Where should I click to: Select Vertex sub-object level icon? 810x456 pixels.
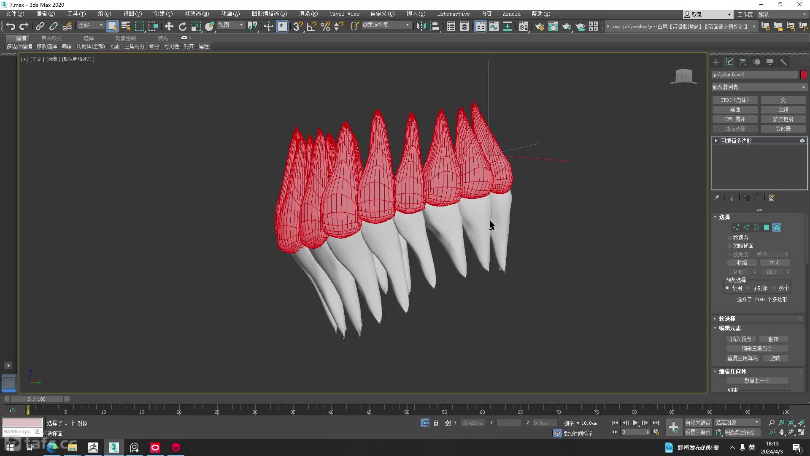click(736, 227)
